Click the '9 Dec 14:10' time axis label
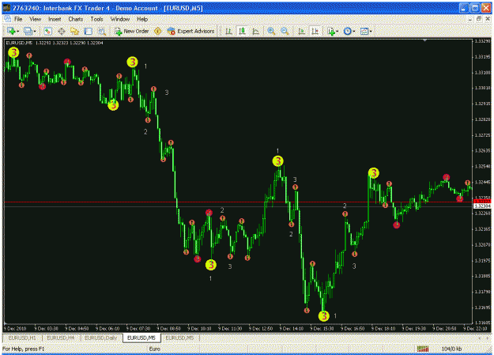Viewport: 494px width, 355px height. coord(291,329)
